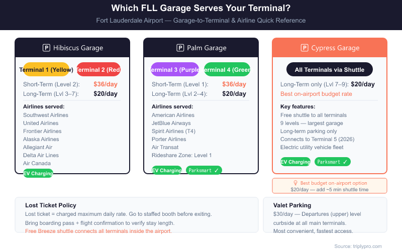Click Cypress Garage Parksmart checkmark badge
Image resolution: width=402 pixels, height=251 pixels.
pyautogui.click(x=333, y=162)
